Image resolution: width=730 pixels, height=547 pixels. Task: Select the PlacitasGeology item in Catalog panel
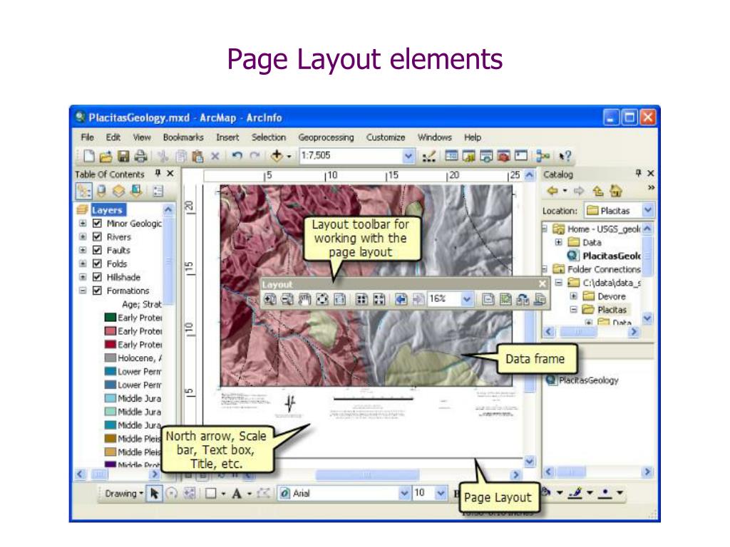pyautogui.click(x=582, y=380)
